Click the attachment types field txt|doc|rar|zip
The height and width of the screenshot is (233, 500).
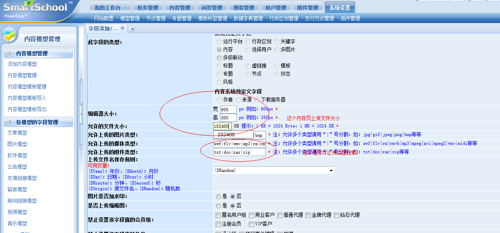(239, 152)
